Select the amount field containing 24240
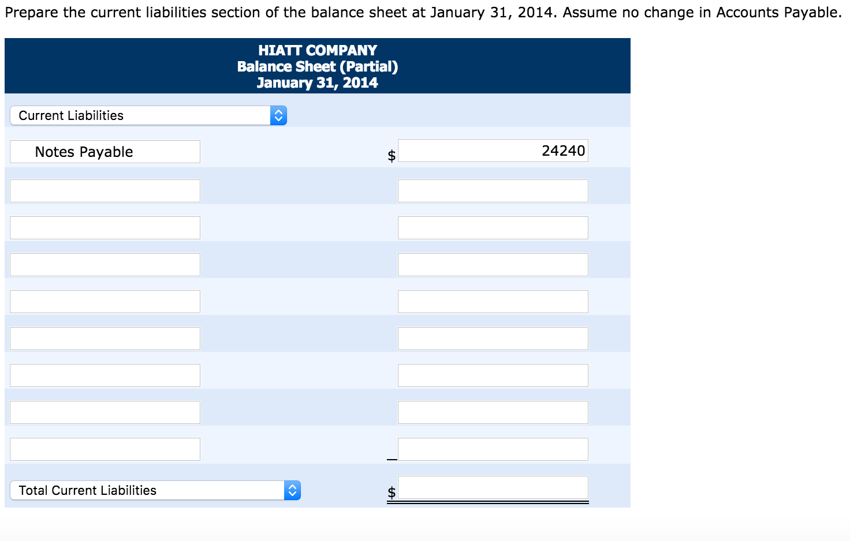The image size is (850, 541). (493, 151)
